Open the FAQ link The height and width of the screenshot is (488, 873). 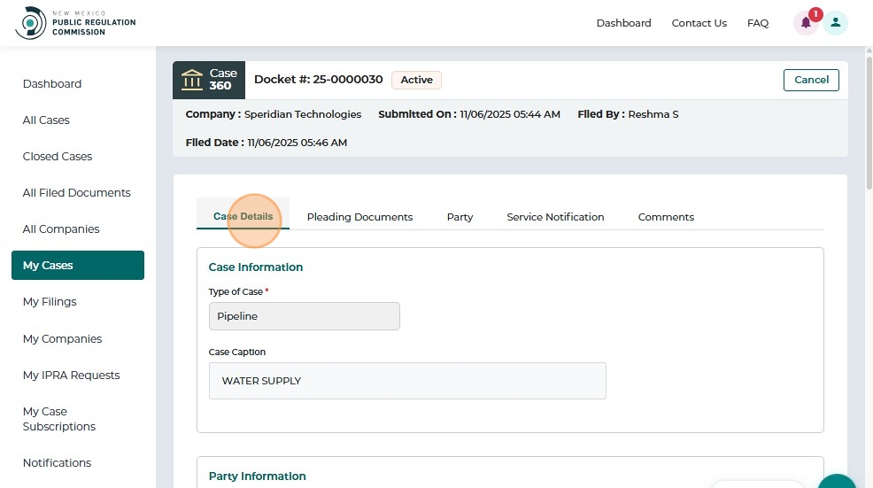point(758,23)
